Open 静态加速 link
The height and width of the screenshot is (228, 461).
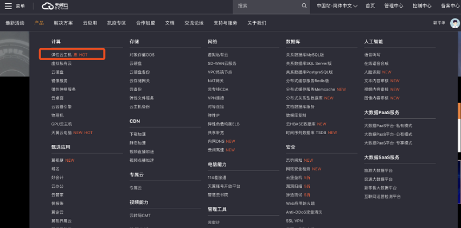click(x=138, y=143)
